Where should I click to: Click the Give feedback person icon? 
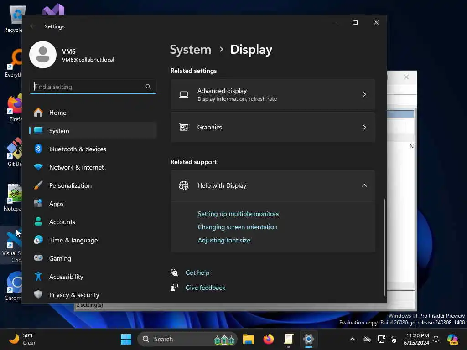tap(174, 288)
